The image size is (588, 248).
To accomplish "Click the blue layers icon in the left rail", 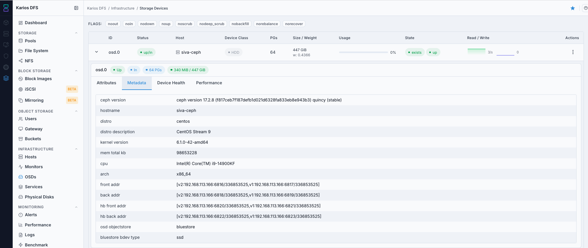I will 6,78.
